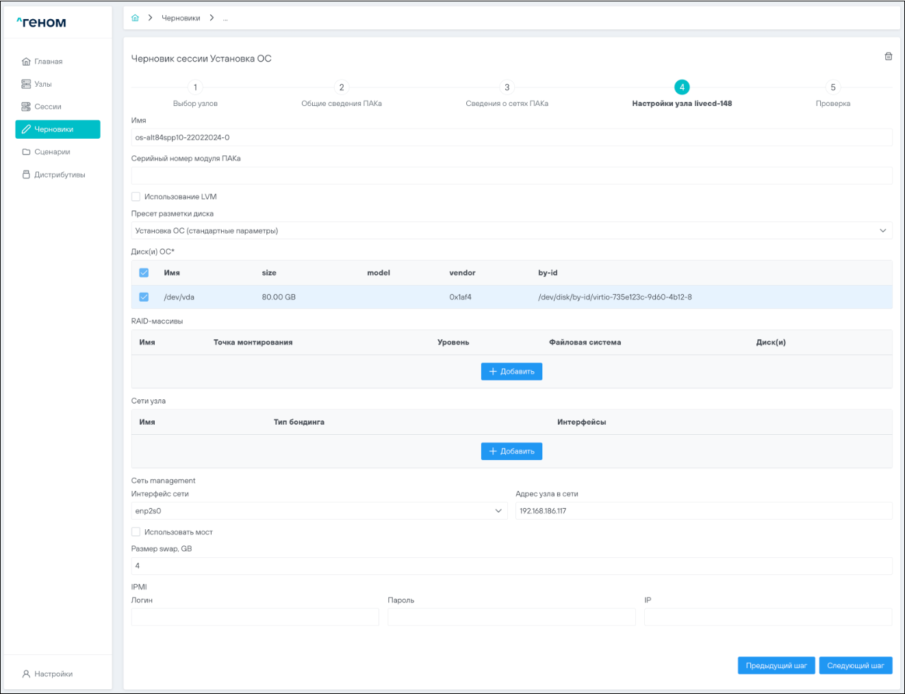Click the home icon in breadcrumb
The height and width of the screenshot is (694, 905).
coord(135,18)
